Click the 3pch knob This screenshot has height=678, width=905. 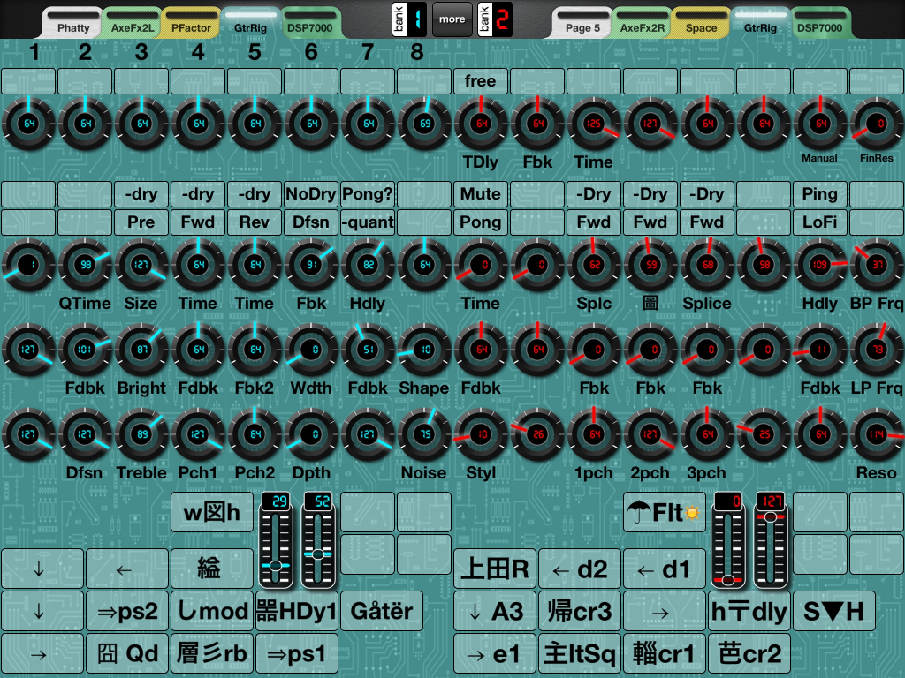click(707, 434)
